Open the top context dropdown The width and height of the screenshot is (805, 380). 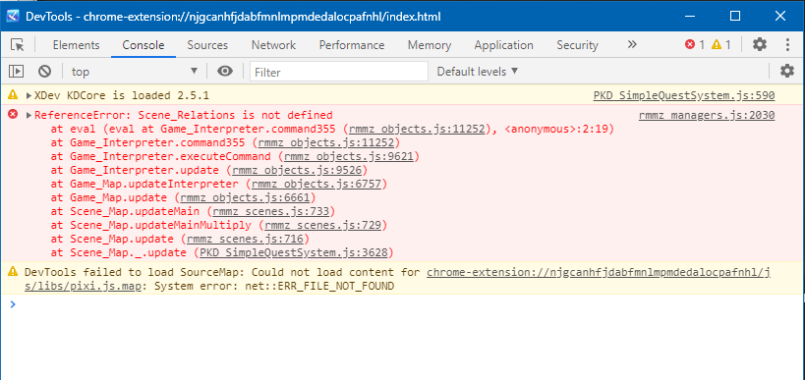pos(134,72)
